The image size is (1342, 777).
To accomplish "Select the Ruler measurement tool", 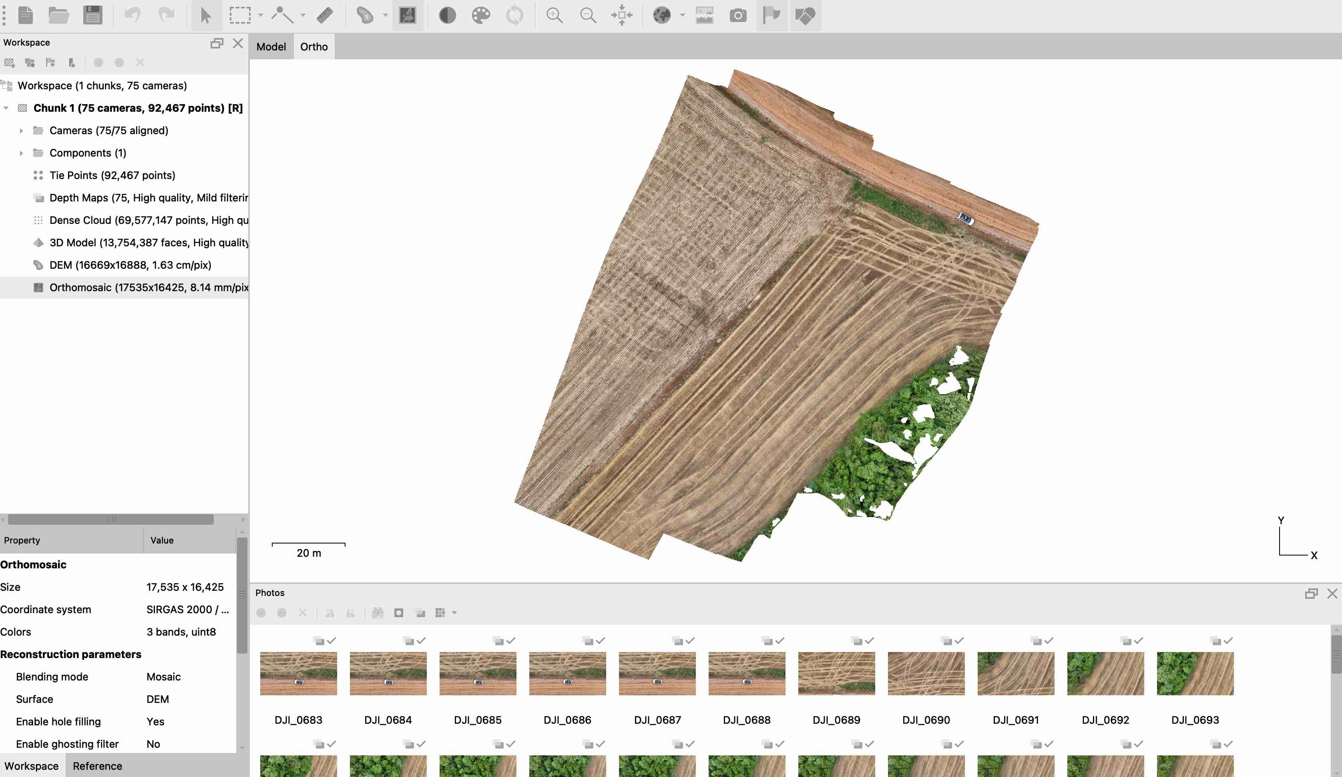I will [x=324, y=16].
